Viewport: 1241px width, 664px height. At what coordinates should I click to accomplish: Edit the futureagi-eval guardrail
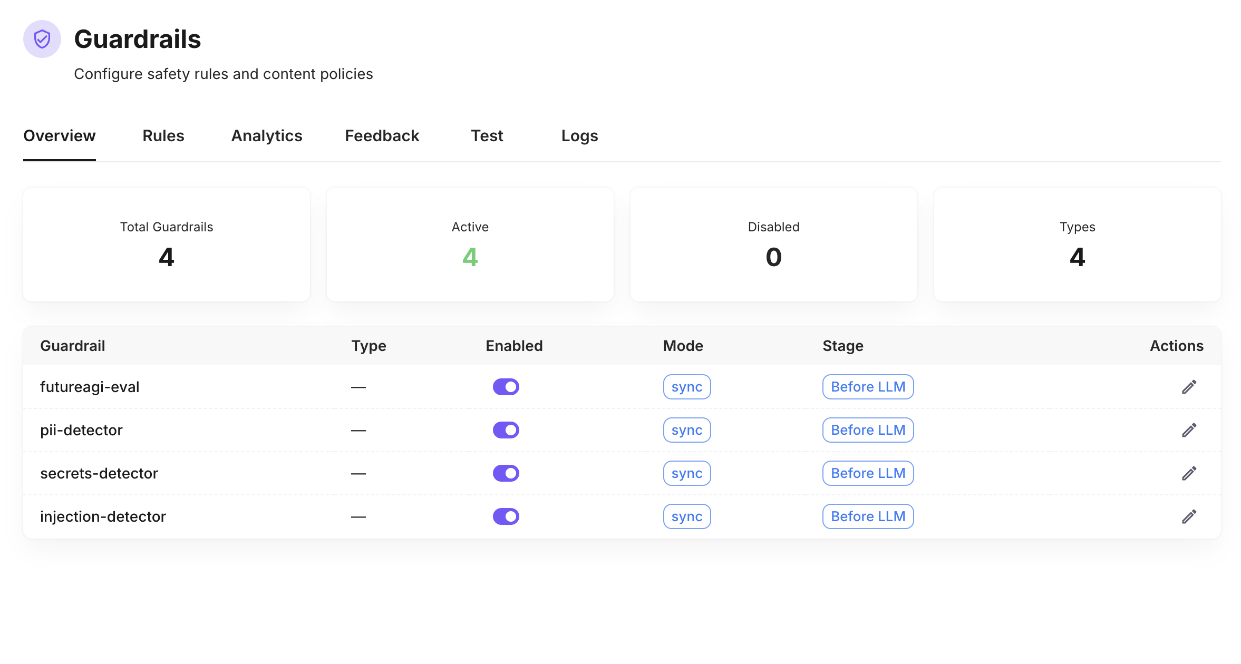(1190, 386)
